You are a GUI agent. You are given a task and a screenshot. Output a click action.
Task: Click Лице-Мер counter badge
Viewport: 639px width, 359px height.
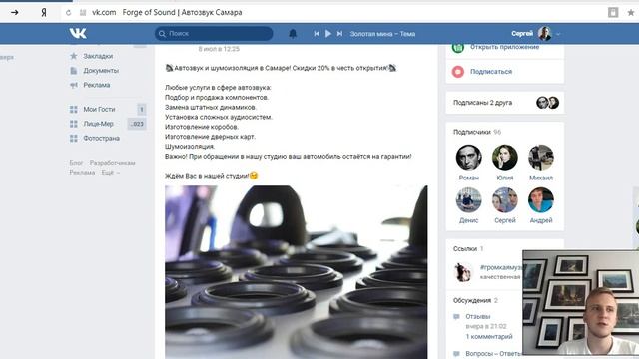click(x=137, y=124)
